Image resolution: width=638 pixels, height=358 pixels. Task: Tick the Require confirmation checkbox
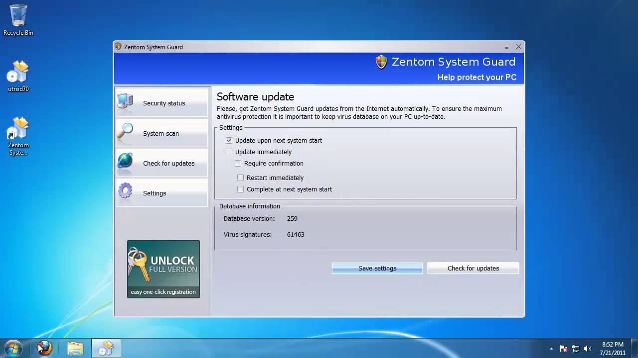tap(238, 164)
